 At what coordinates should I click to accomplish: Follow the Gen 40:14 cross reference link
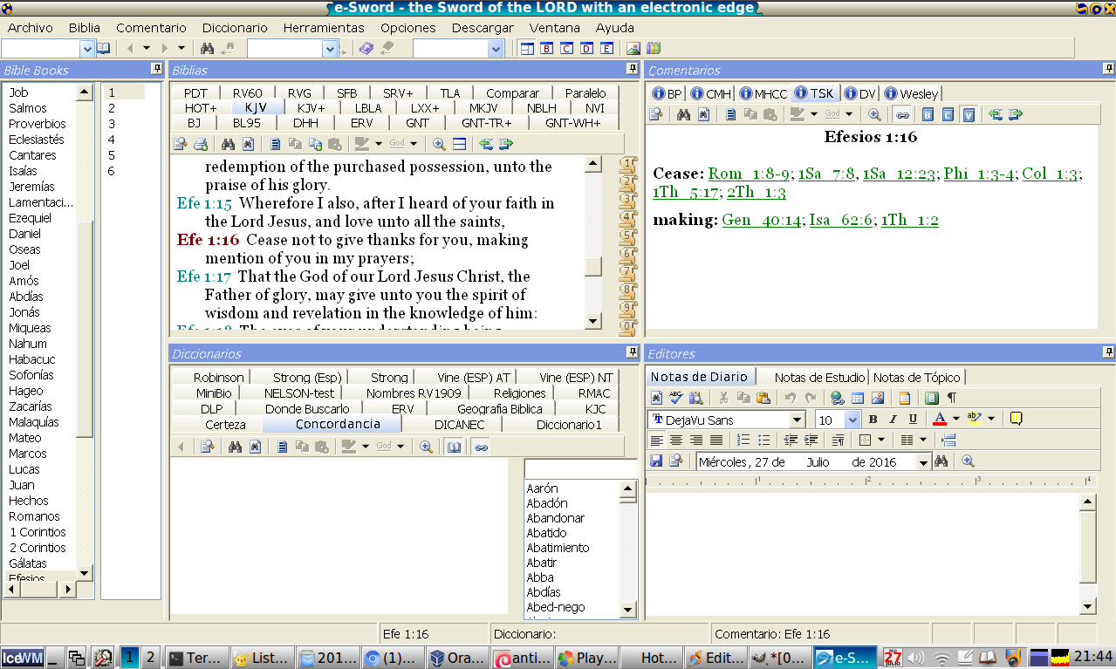click(x=762, y=220)
